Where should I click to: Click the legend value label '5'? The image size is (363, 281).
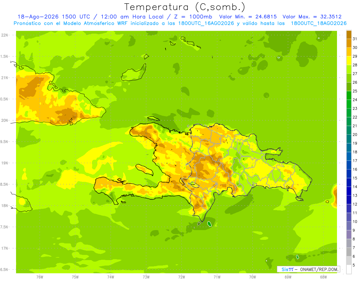354,265
